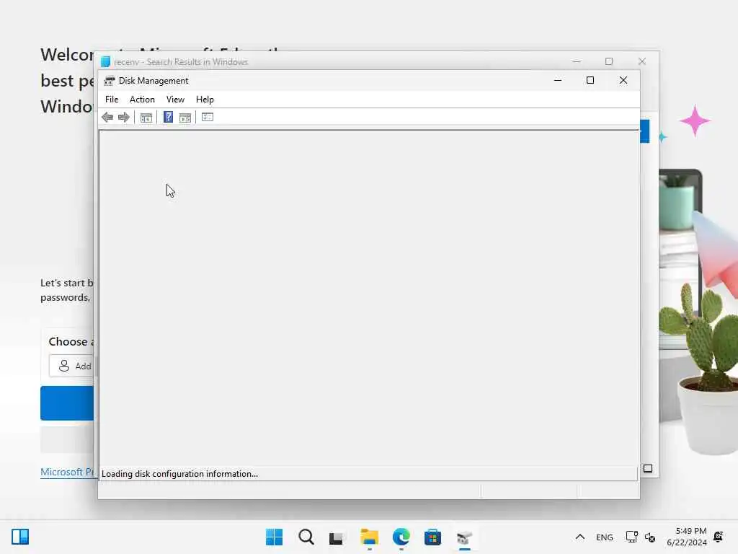The height and width of the screenshot is (554, 738).
Task: Minimize the Search Results in Windows window
Action: (577, 61)
